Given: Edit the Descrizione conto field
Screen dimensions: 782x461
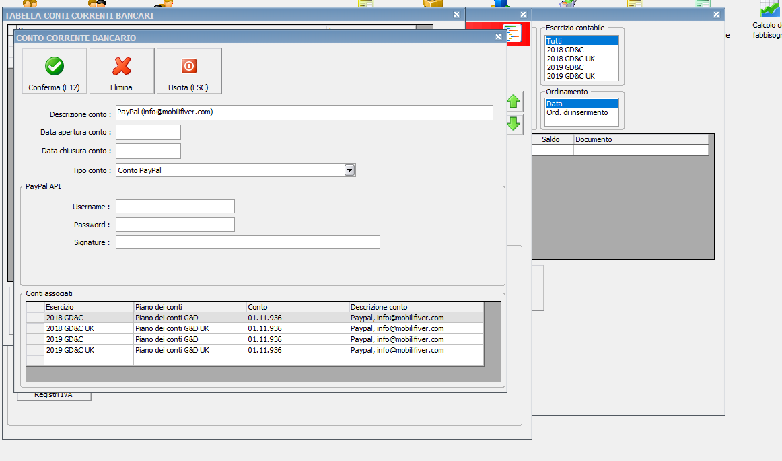Looking at the screenshot, I should click(304, 112).
